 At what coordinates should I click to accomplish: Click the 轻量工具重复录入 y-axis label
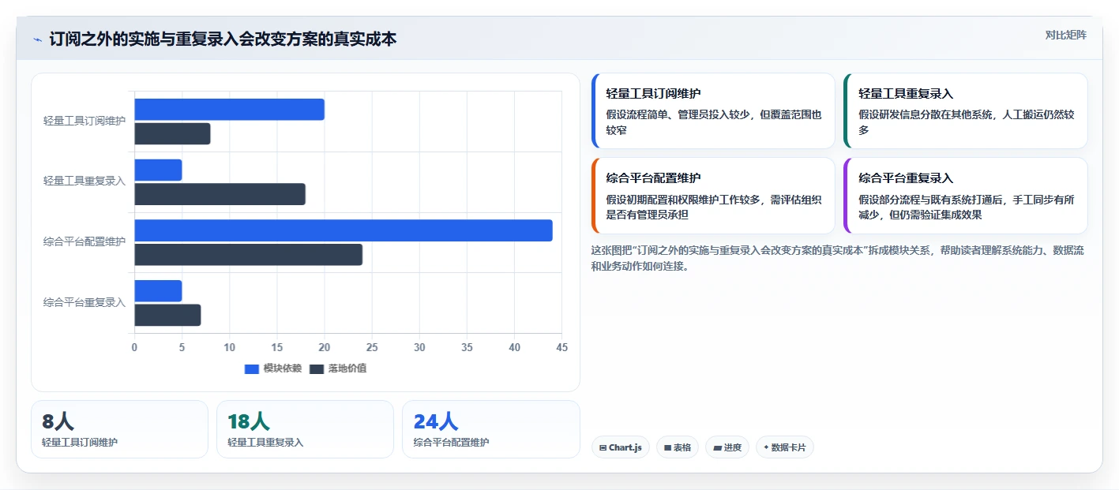84,181
